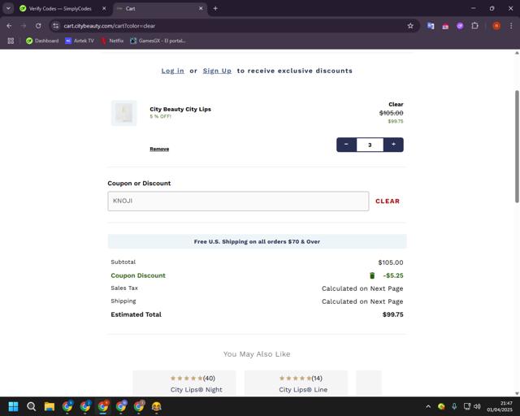Click the page vertical scrollbar thumb
The width and height of the screenshot is (520, 416).
point(517,146)
